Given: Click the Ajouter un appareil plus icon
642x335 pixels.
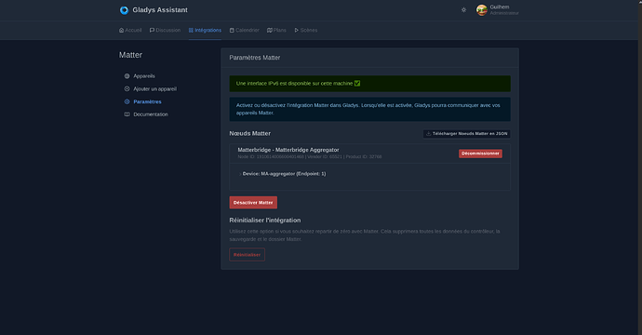Looking at the screenshot, I should 127,89.
